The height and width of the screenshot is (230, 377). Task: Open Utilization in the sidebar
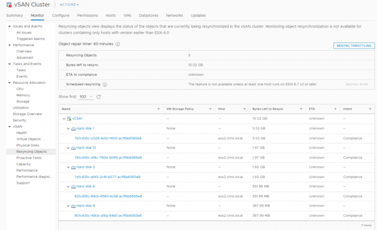click(x=21, y=108)
